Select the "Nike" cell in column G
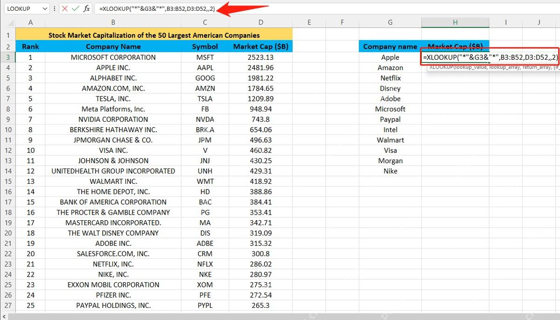Image resolution: width=560 pixels, height=320 pixels. [390, 171]
